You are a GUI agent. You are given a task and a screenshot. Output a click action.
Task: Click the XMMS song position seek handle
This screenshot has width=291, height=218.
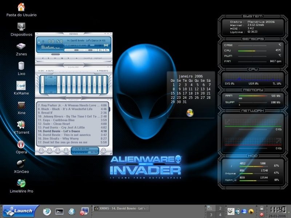pyautogui.click(x=56, y=54)
